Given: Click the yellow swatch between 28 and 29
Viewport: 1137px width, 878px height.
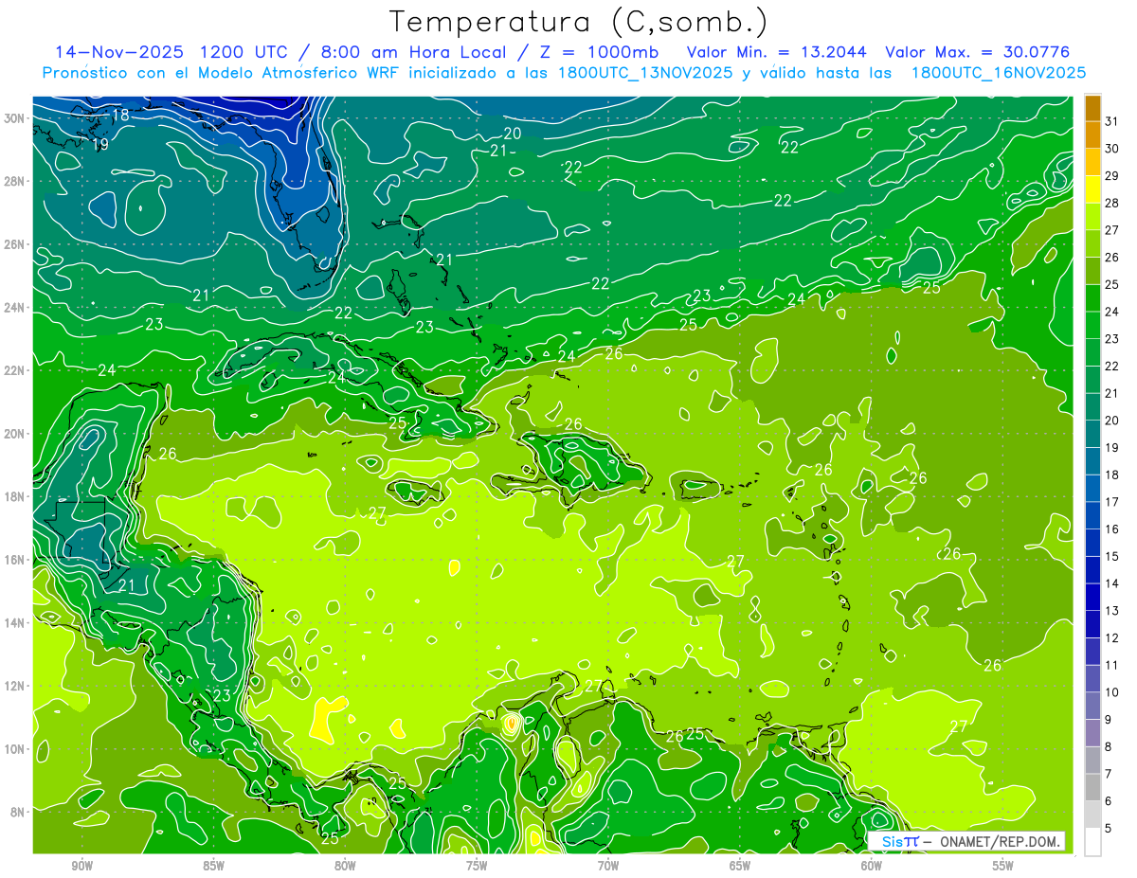Looking at the screenshot, I should [x=1092, y=189].
